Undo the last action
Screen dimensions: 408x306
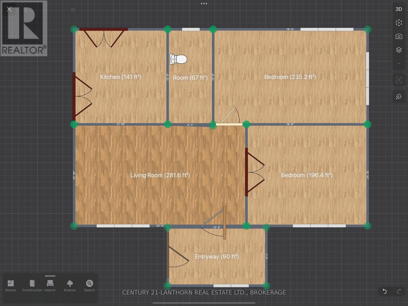pyautogui.click(x=385, y=291)
